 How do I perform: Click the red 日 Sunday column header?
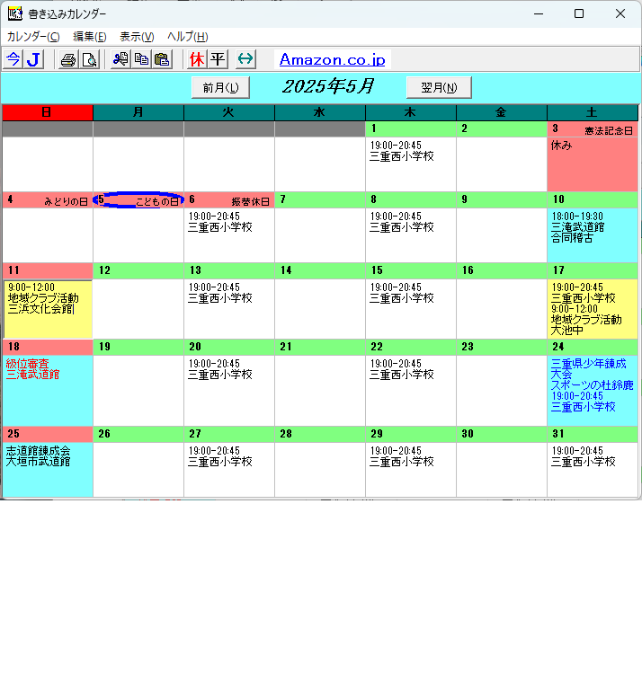47,112
